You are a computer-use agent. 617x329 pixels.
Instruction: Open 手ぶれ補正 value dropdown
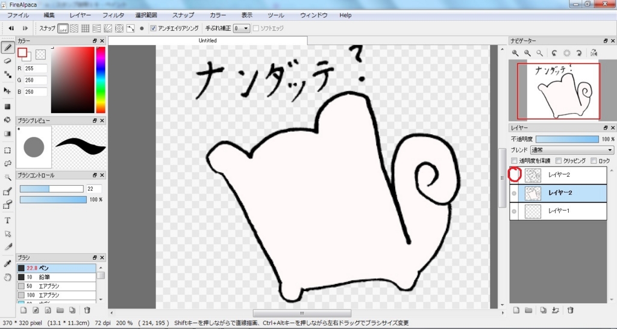(242, 28)
